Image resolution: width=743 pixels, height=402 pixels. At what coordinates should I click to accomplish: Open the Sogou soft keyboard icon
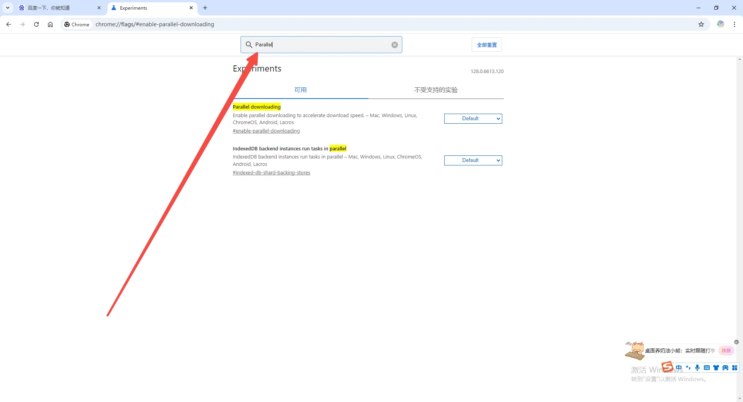coord(707,368)
